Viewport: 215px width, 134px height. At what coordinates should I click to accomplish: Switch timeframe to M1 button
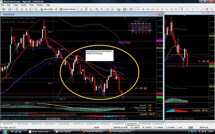(139, 9)
